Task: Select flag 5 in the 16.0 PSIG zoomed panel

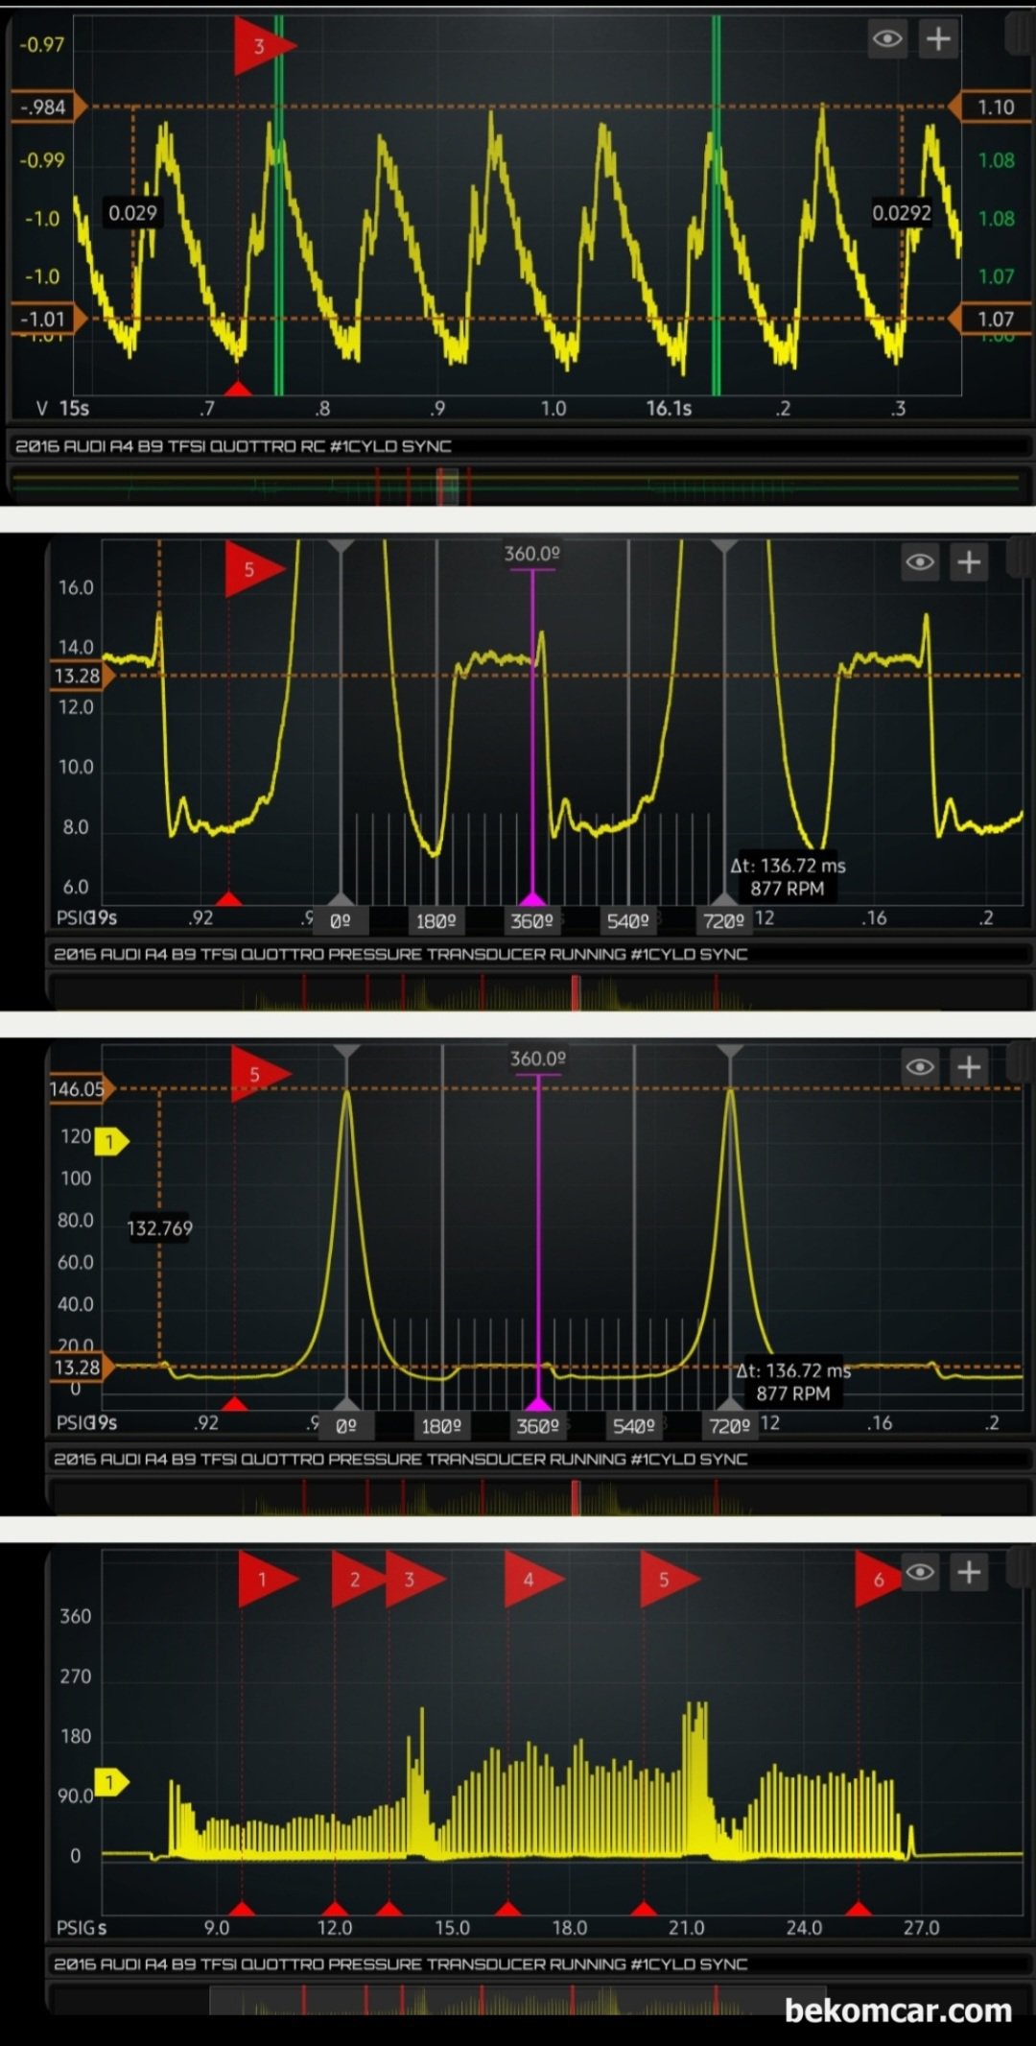Action: pyautogui.click(x=253, y=569)
